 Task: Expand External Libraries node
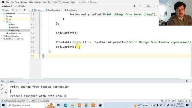(1, 36)
